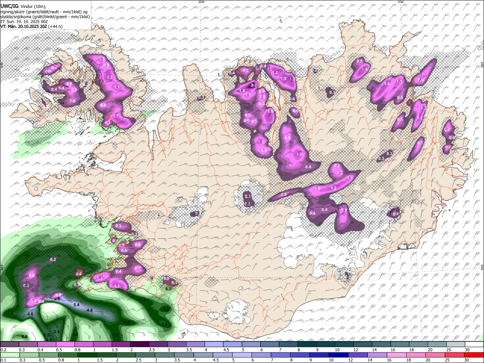
Task: Pick lower-row swatch labelled 0.1 (pale green)
Action: point(10,355)
